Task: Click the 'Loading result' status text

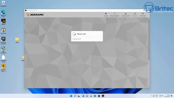Action: tap(77, 39)
